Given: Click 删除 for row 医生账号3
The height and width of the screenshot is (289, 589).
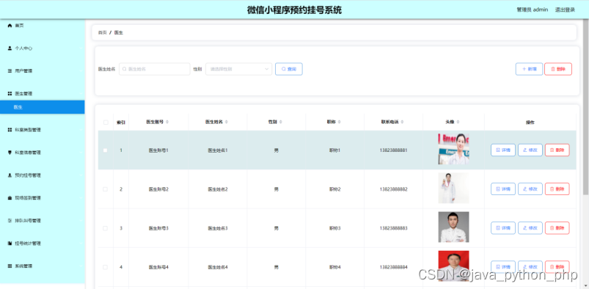Looking at the screenshot, I should tap(557, 227).
